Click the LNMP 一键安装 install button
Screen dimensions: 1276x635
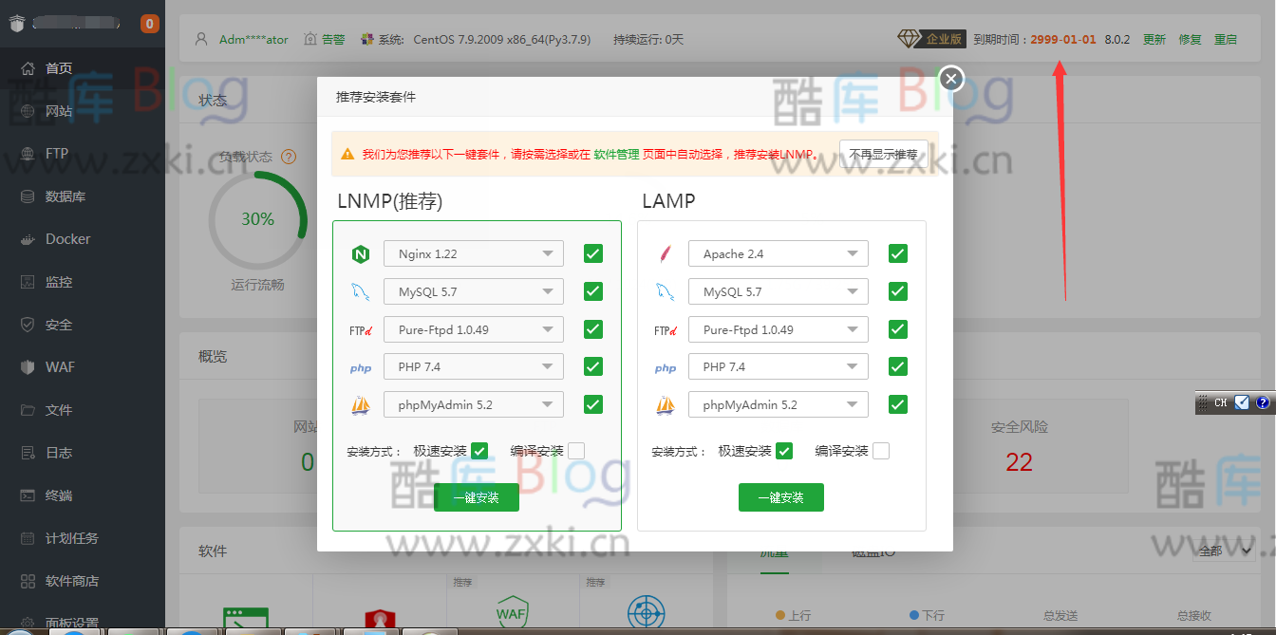coord(476,496)
